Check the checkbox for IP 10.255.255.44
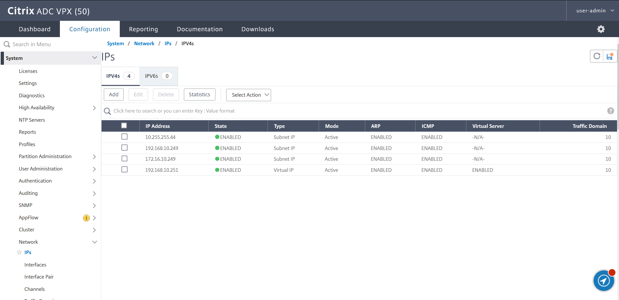Viewport: 619px width, 300px height. 124,137
